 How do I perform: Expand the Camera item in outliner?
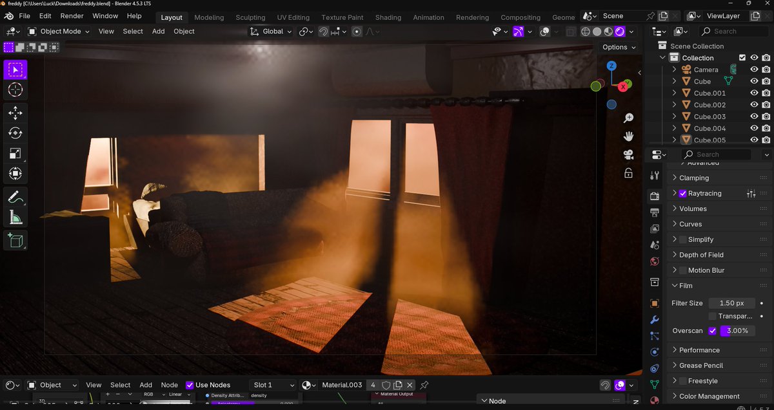[674, 70]
